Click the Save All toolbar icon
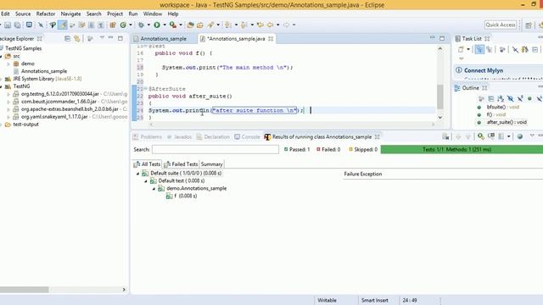This screenshot has width=543, height=305. 17,25
